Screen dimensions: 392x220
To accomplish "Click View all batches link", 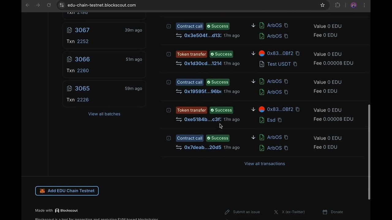I will pyautogui.click(x=104, y=114).
